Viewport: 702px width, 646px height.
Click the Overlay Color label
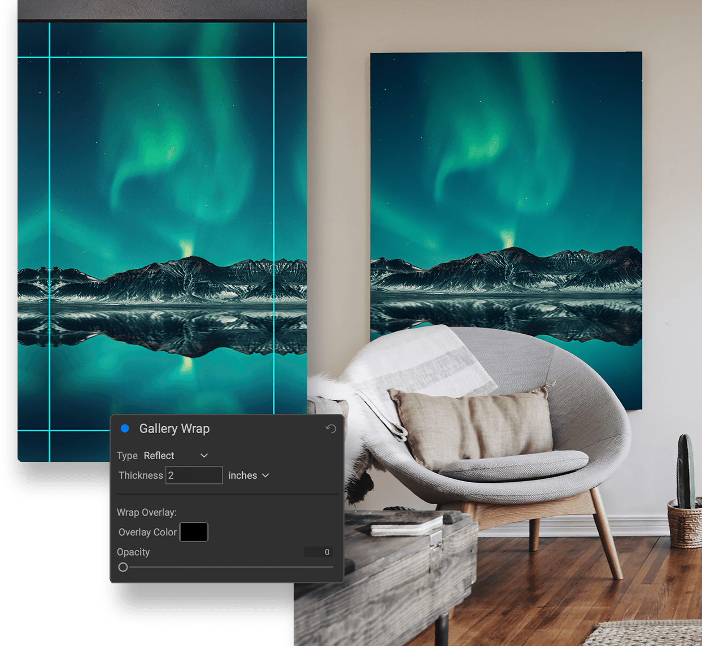147,531
